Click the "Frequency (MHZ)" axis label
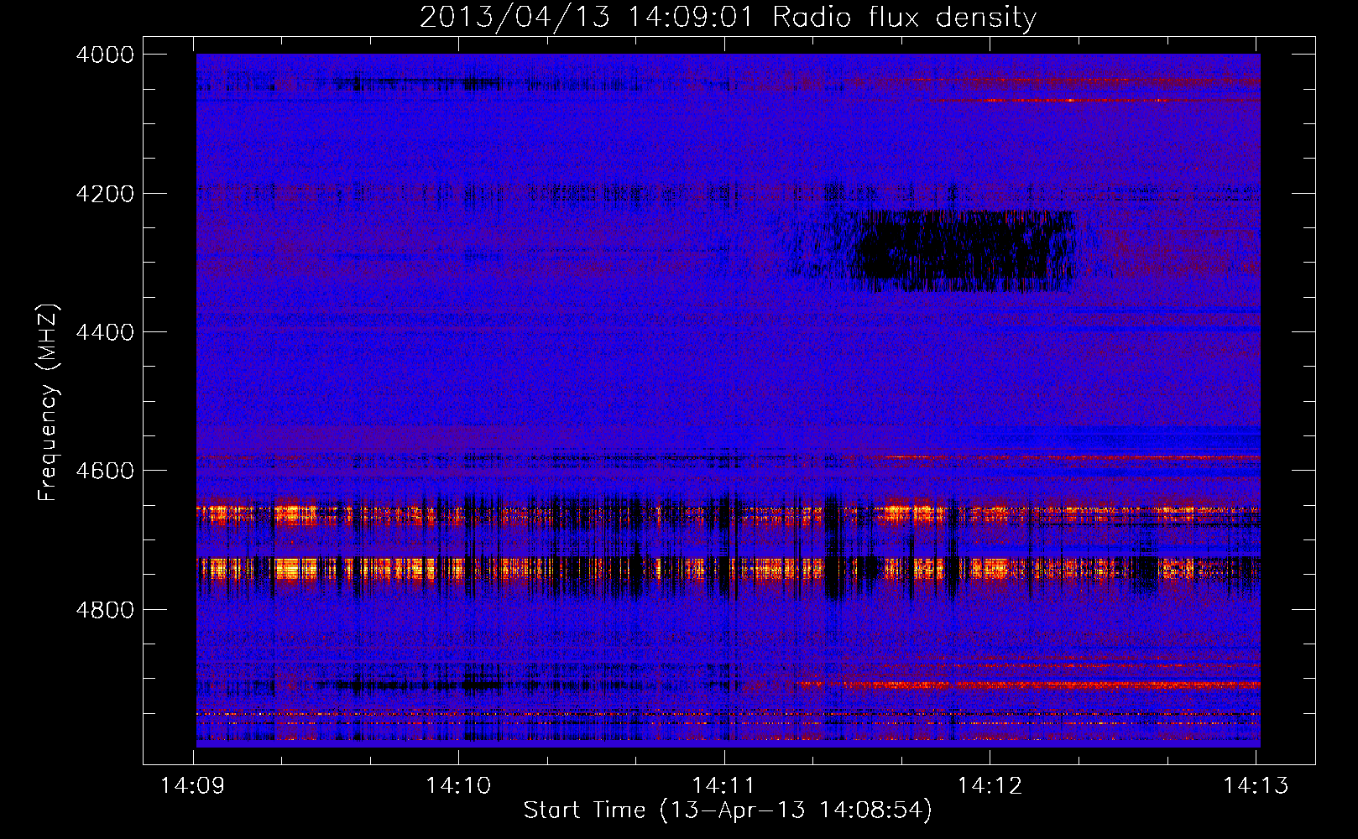The image size is (1358, 839). click(49, 403)
